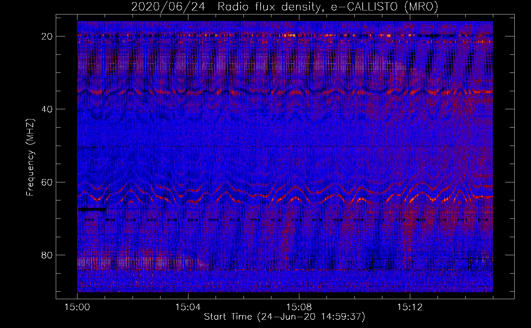The image size is (531, 328).
Task: Click the '60' frequency axis label
Action: point(47,182)
